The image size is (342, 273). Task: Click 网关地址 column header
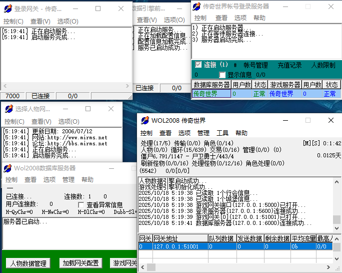180,238
